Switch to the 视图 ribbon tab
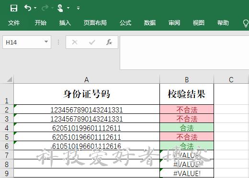This screenshot has width=249, height=178. click(x=198, y=23)
